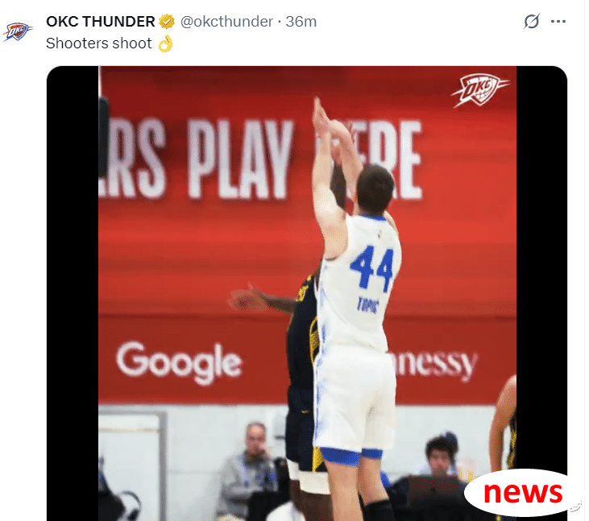Play the video by clicking jersey 44
The height and width of the screenshot is (521, 589).
click(x=372, y=269)
